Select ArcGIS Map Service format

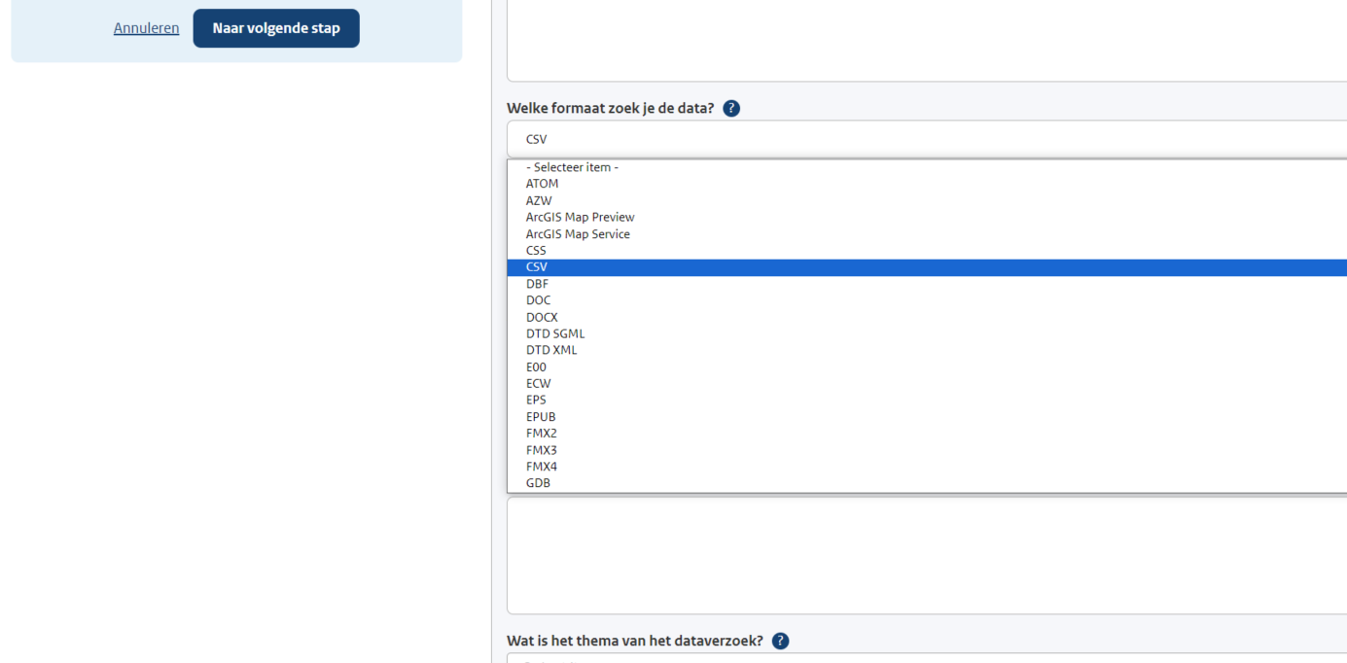coord(578,234)
